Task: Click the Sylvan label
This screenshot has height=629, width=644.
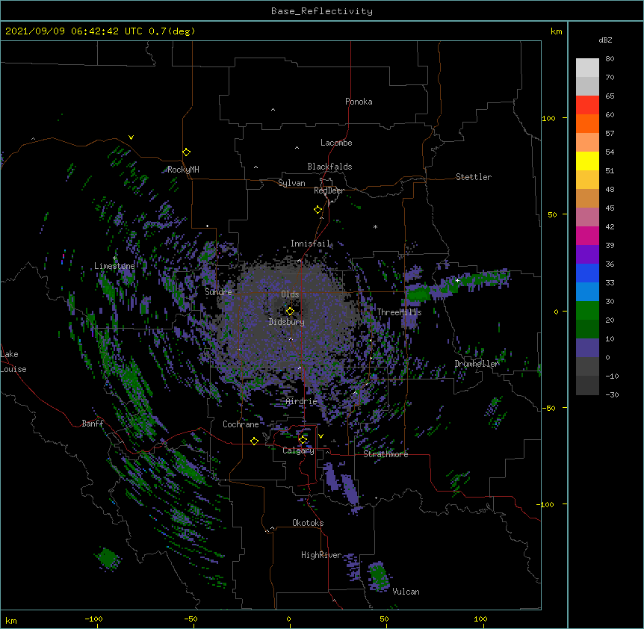Action: coord(291,183)
